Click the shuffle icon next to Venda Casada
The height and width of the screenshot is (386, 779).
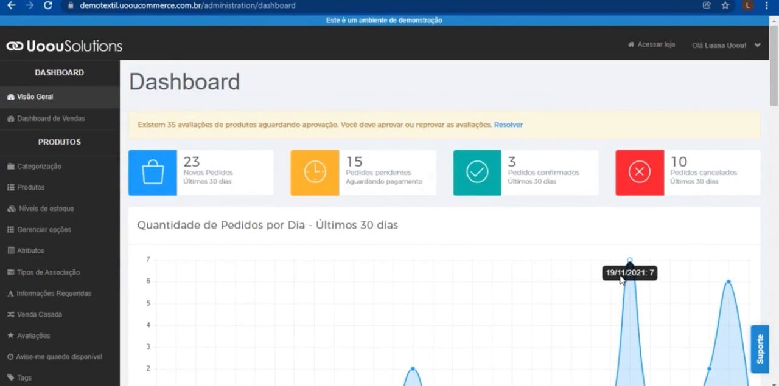point(10,314)
